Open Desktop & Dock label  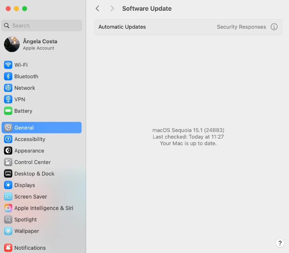pyautogui.click(x=34, y=174)
